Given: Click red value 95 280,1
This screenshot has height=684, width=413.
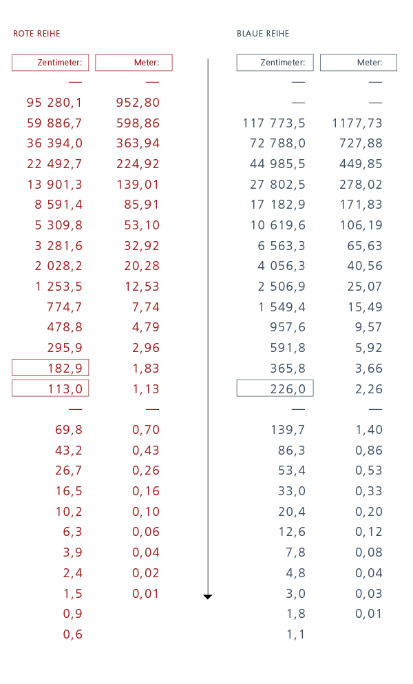Looking at the screenshot, I should 54,103.
